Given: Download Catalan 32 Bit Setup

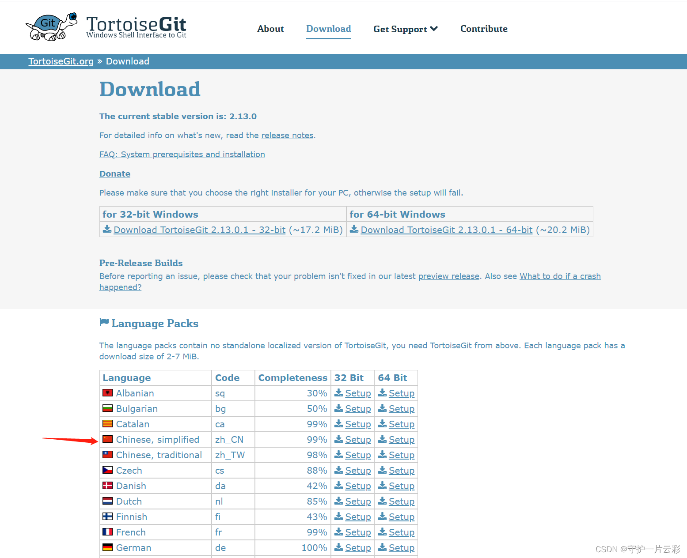Looking at the screenshot, I should click(358, 424).
